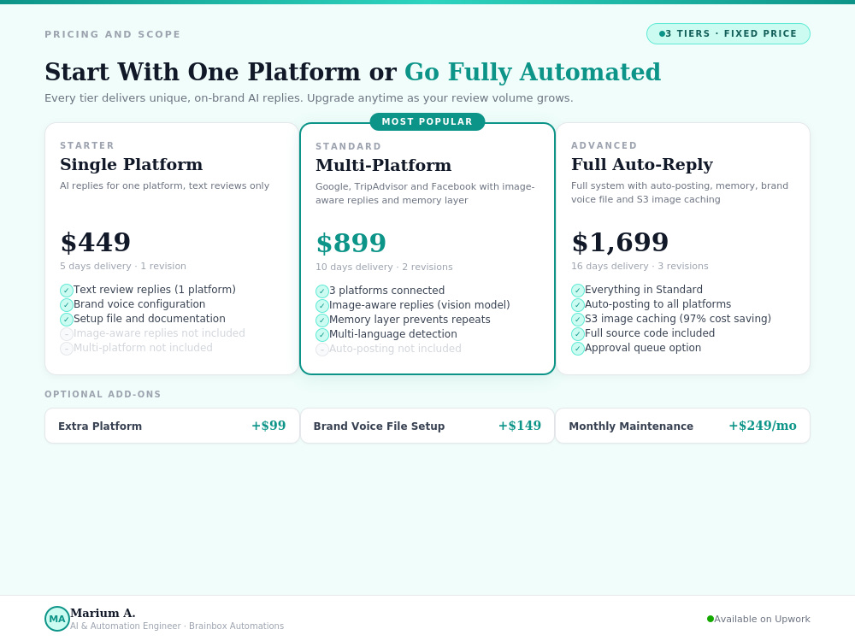Click the checkmark beside 3 platforms connected
The height and width of the screenshot is (641, 855).
point(322,291)
